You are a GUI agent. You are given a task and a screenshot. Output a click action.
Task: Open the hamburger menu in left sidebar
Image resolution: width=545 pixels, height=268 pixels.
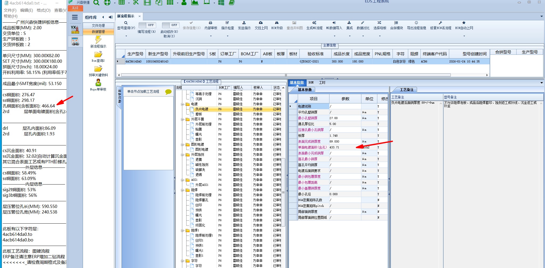[x=75, y=17]
